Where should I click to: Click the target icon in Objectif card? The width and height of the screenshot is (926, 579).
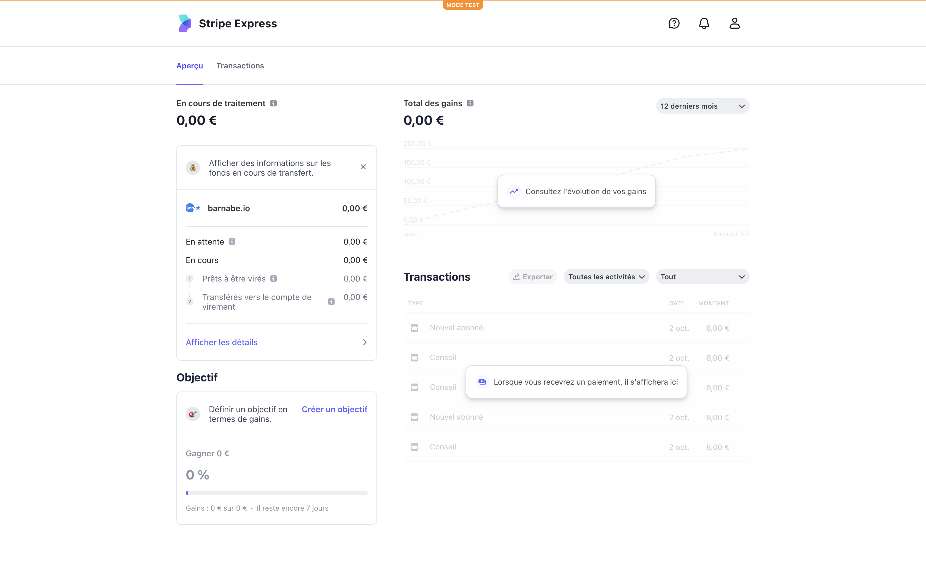(193, 414)
